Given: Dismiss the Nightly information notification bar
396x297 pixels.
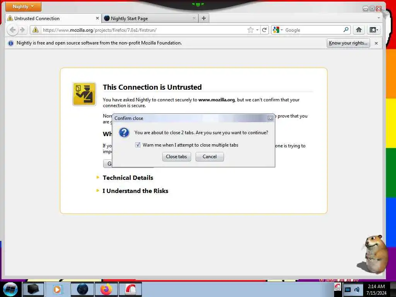Looking at the screenshot, I should [376, 43].
